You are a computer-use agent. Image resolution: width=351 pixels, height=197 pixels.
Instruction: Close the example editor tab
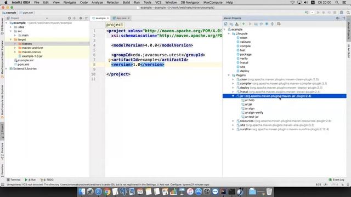pos(108,18)
